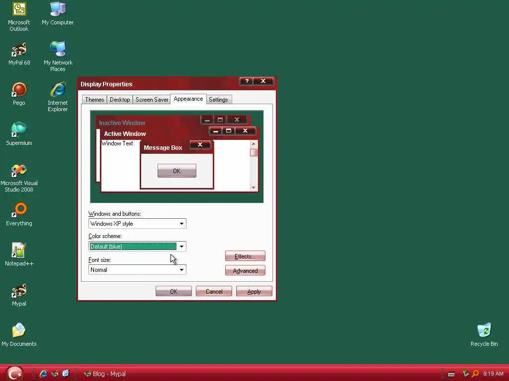Open the My Computer desktop icon

click(58, 13)
